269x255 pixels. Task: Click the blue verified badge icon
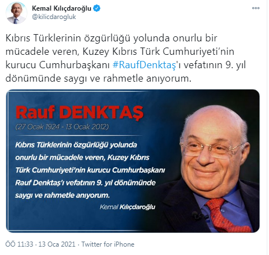coord(96,8)
